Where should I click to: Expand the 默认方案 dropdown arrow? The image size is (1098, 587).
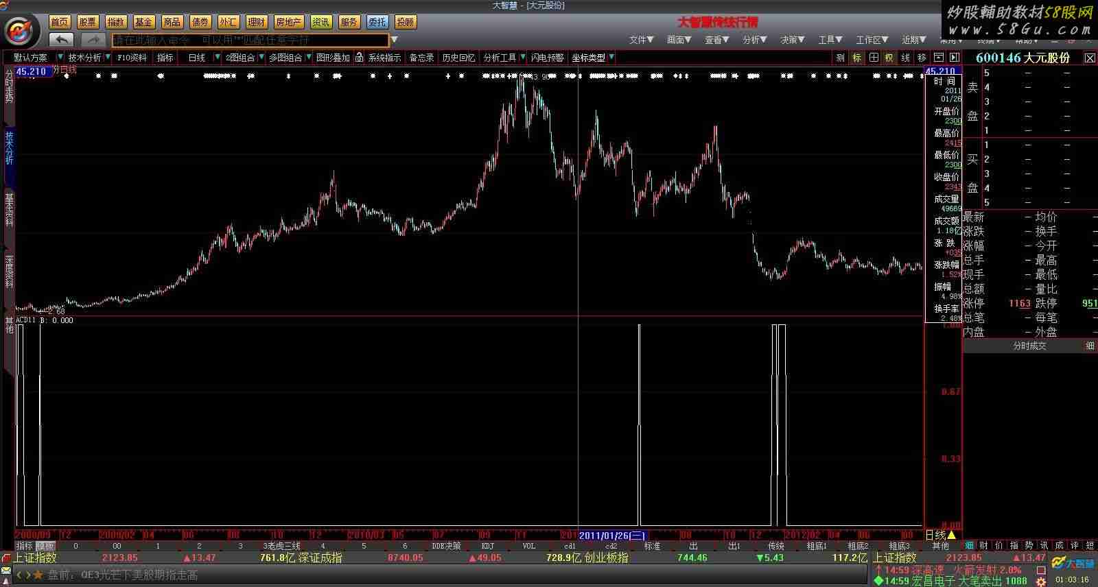60,58
